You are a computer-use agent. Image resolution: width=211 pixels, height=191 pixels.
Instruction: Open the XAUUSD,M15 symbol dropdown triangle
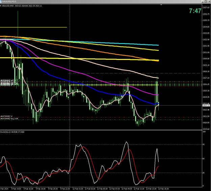(x=1, y=6)
